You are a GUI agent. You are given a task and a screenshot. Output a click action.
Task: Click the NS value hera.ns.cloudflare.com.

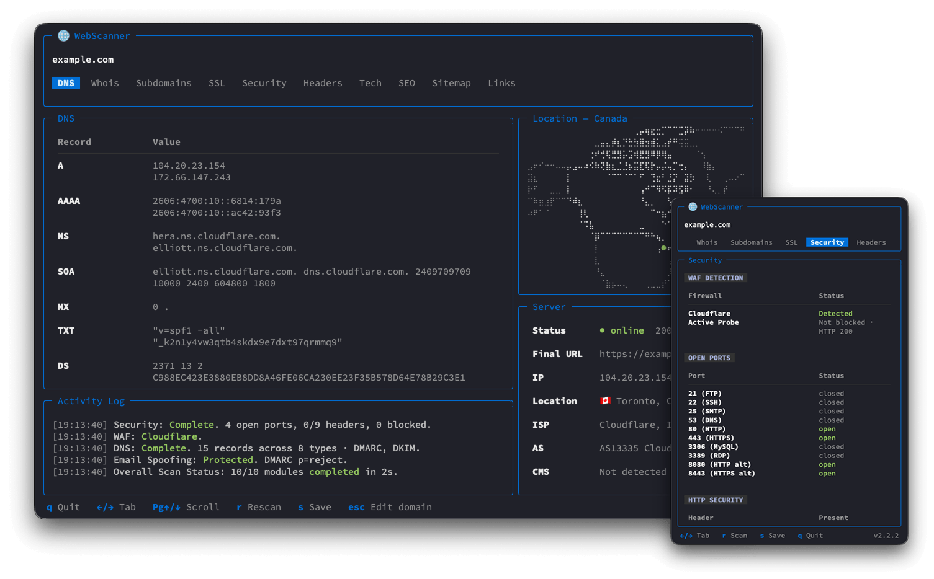217,236
